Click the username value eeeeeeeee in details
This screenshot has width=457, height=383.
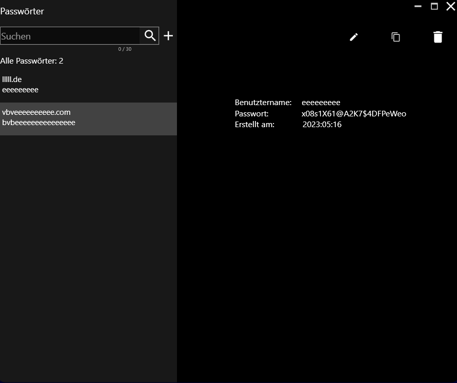pos(321,103)
